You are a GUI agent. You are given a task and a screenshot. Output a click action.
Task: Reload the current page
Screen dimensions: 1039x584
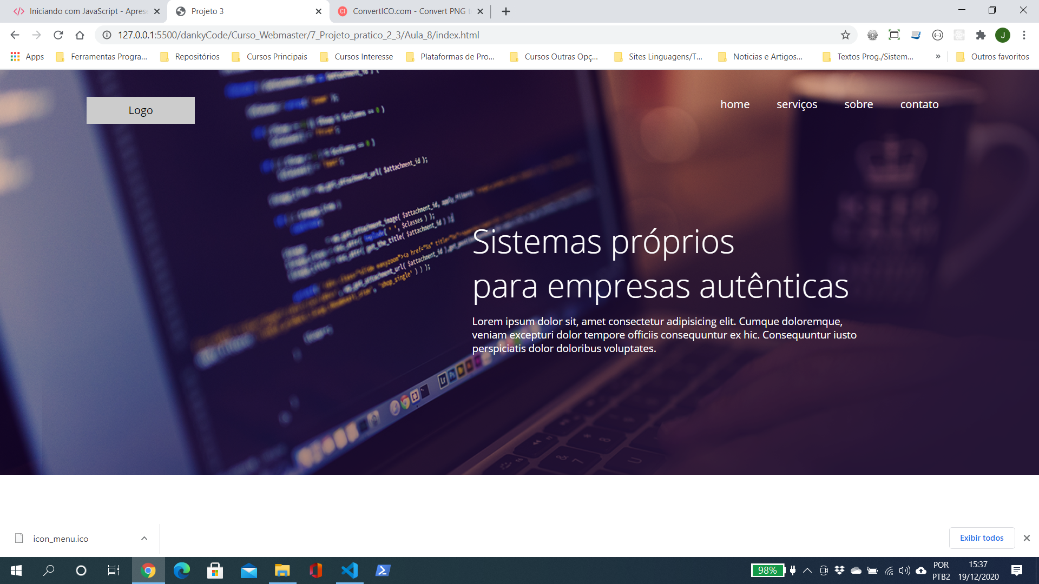58,35
